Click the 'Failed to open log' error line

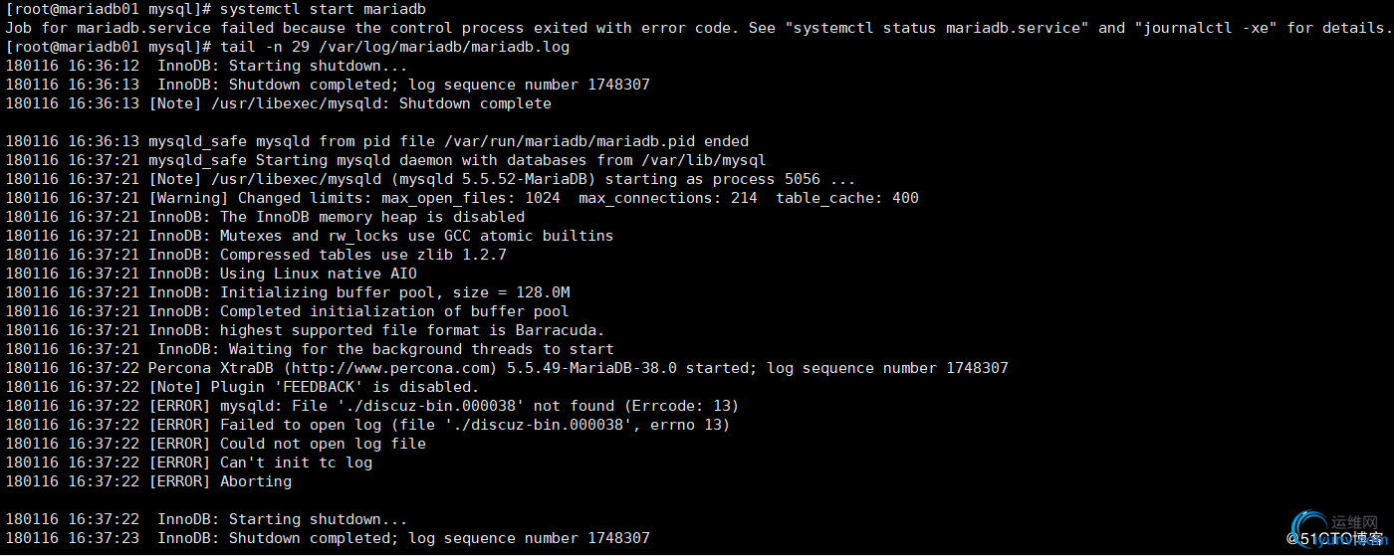tap(367, 425)
